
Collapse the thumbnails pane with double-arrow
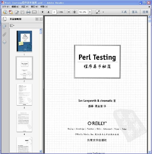click(x=37, y=19)
